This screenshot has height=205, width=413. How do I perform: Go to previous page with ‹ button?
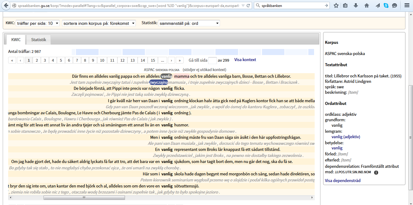21,60
